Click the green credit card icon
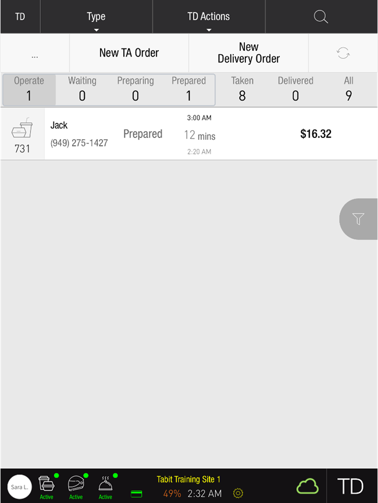The height and width of the screenshot is (503, 378). coord(137,494)
